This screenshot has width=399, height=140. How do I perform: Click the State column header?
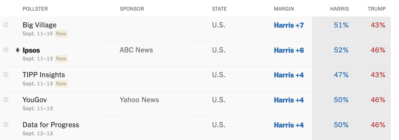point(219,9)
